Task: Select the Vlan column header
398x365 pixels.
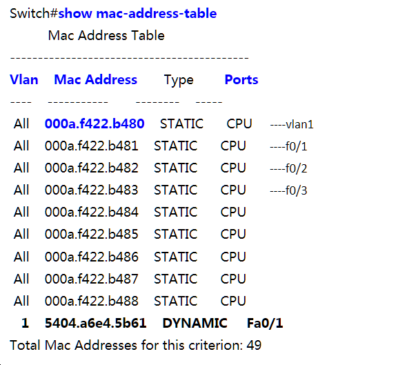Action: 24,80
